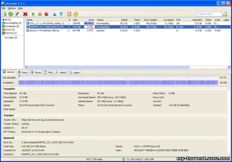Click the Save As path value
232x162 pixels.
pos(47,142)
